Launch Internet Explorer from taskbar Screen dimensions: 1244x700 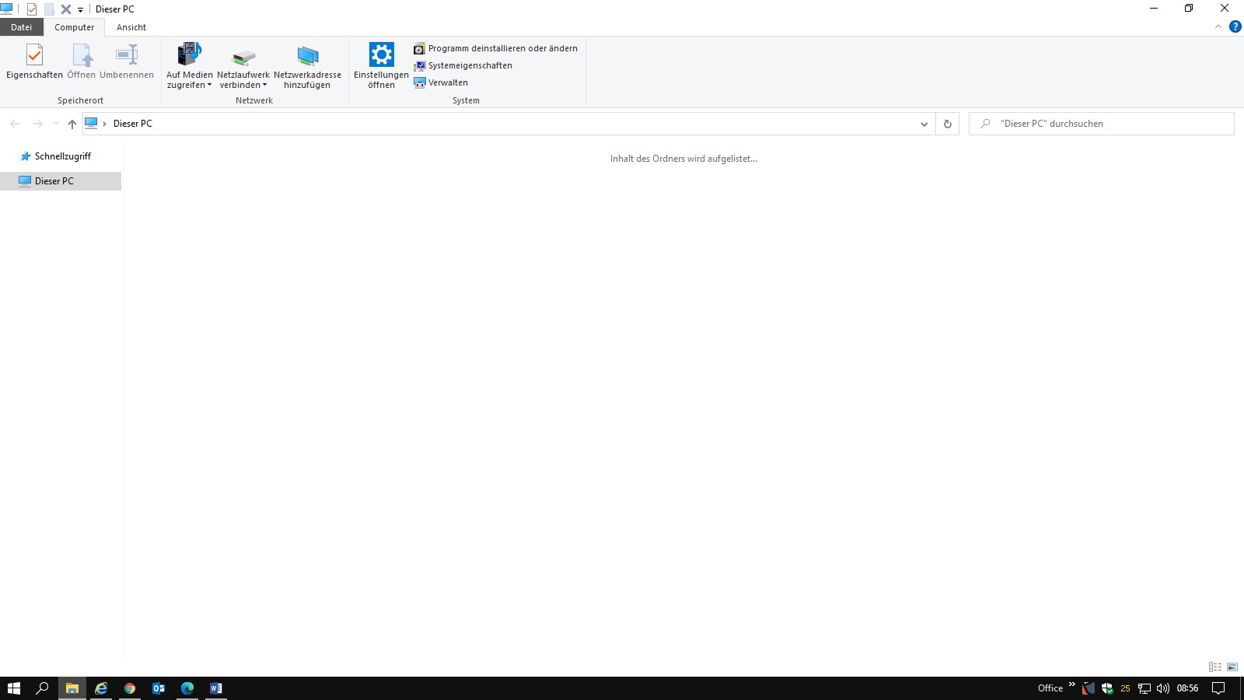point(101,688)
